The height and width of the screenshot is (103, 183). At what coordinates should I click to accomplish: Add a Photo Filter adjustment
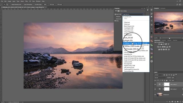(x=165, y=47)
